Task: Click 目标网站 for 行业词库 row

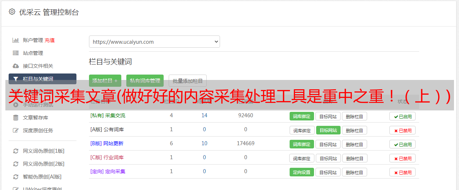Action: pyautogui.click(x=328, y=158)
